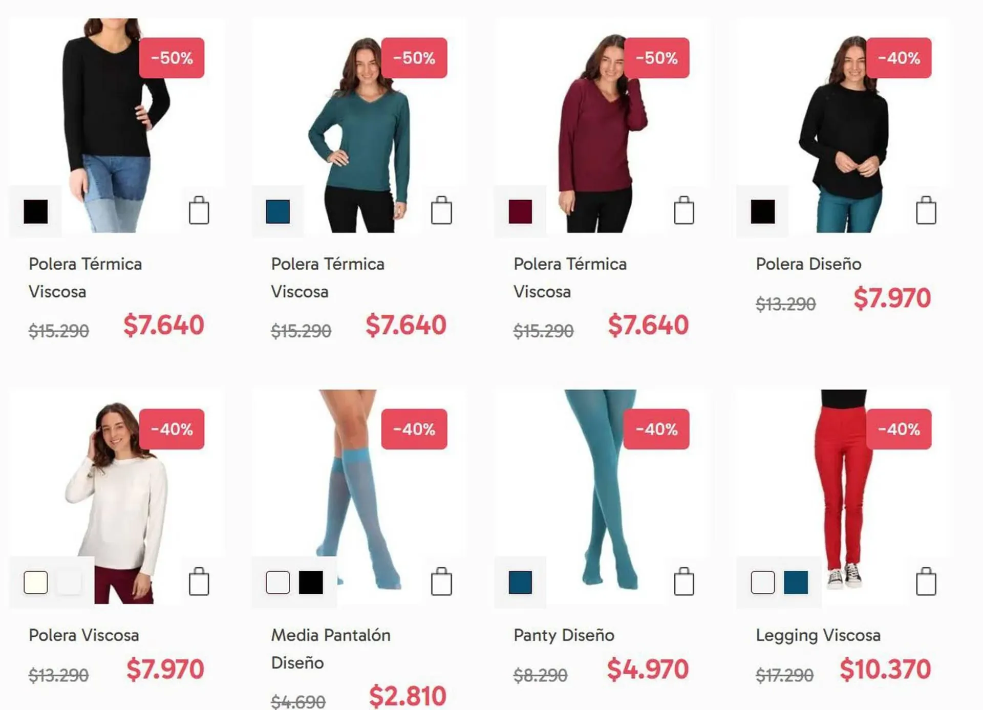The height and width of the screenshot is (710, 983).
Task: Open Legging Viscosa product link
Action: click(x=818, y=636)
